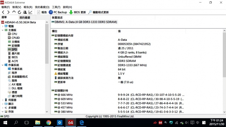
Task: Expand the 顯示 tree node
Action: (x=3, y=104)
